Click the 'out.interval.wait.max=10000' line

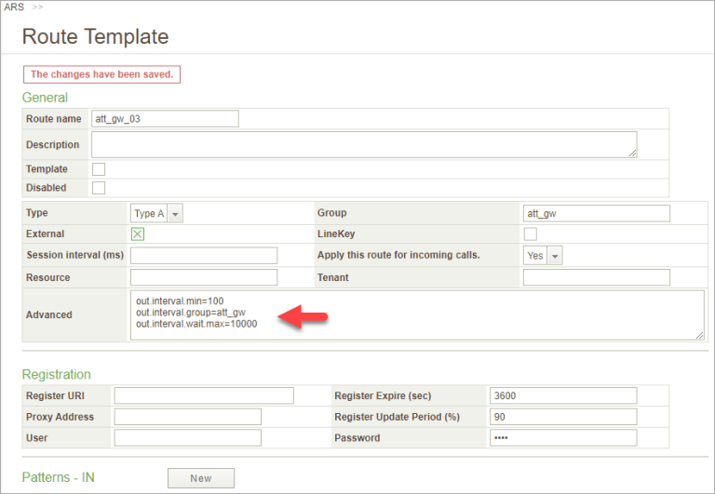(196, 324)
